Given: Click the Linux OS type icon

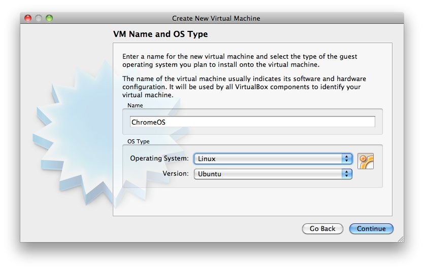Looking at the screenshot, I should 365,161.
